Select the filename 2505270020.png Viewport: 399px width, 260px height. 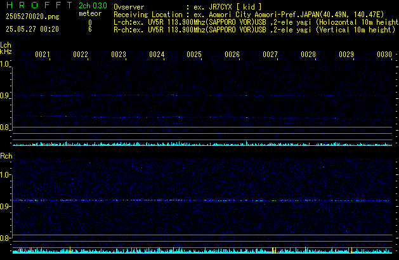click(x=32, y=16)
